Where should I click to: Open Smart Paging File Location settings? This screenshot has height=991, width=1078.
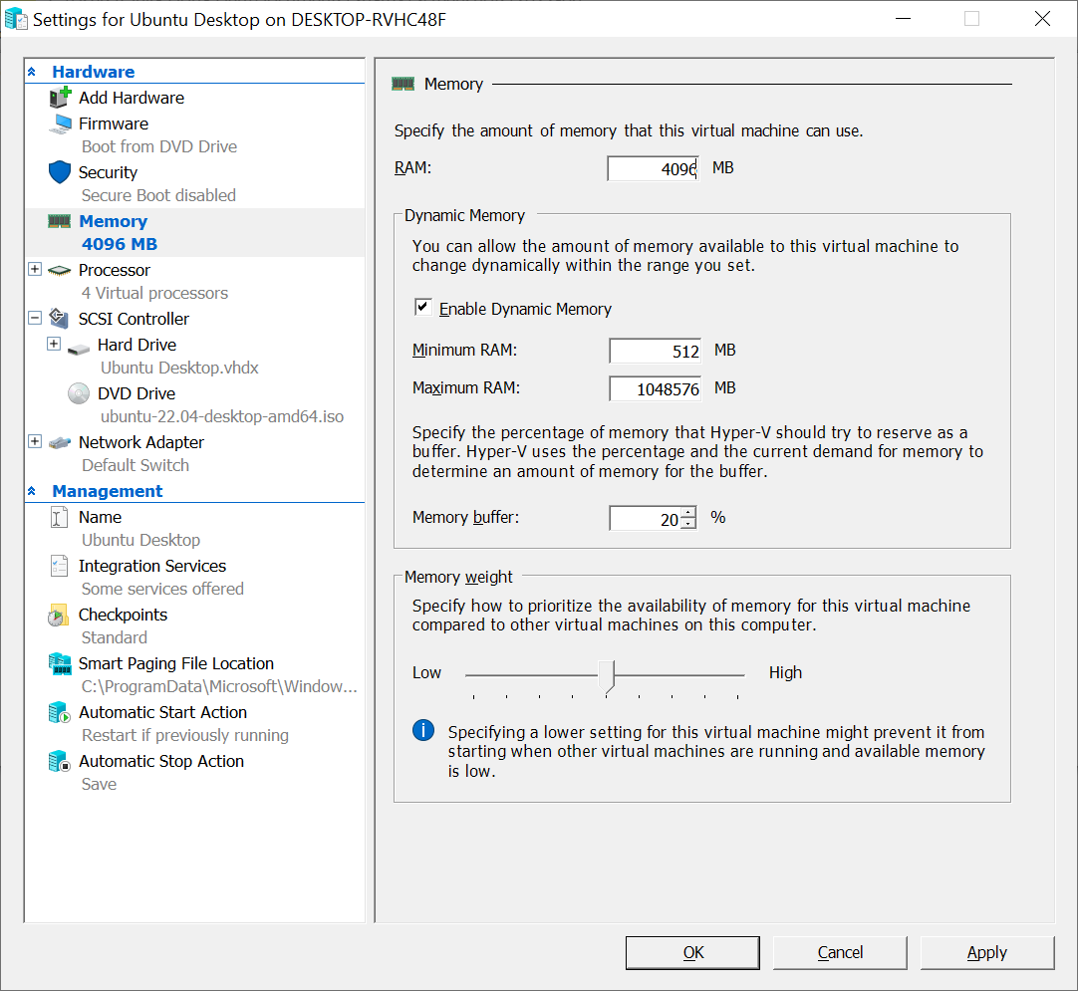(x=176, y=663)
